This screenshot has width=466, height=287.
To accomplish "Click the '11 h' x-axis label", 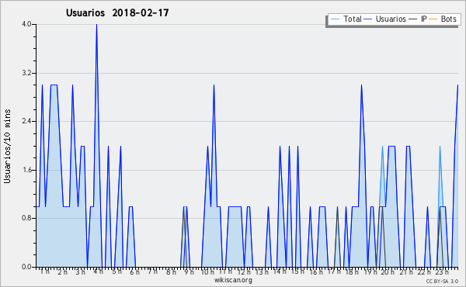I will coord(225,271).
